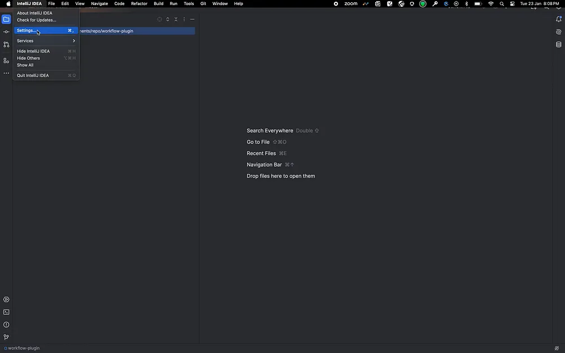
Task: Open the Navigate menu
Action: [x=99, y=3]
